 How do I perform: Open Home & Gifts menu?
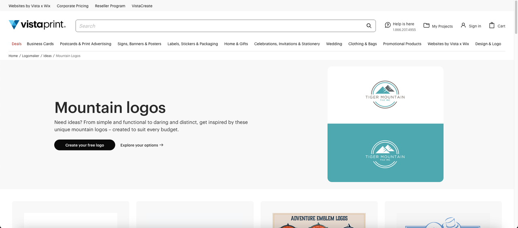[236, 44]
